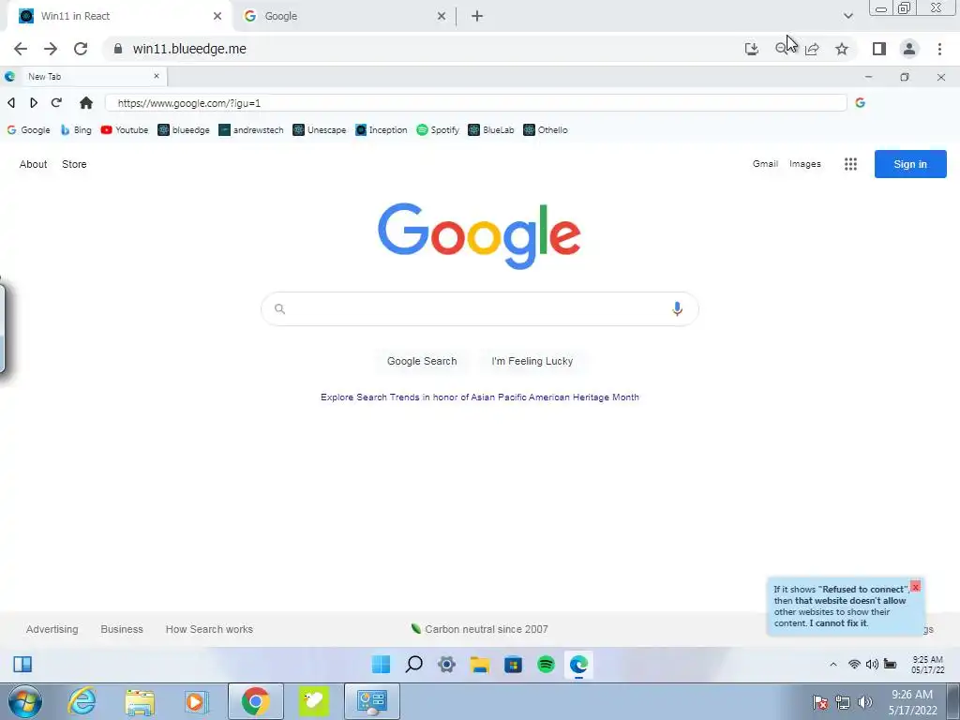This screenshot has width=960, height=720.
Task: Click the Windows 7 Start orb
Action: 24,701
